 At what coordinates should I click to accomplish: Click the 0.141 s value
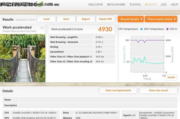click(x=99, y=42)
